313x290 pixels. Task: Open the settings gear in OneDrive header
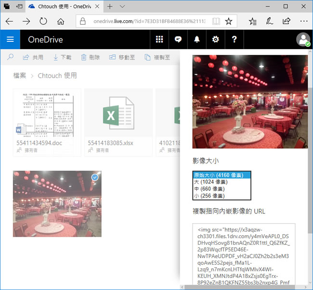215,39
